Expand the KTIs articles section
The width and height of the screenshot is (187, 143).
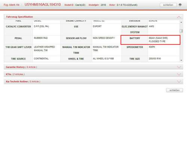pyautogui.click(x=179, y=74)
